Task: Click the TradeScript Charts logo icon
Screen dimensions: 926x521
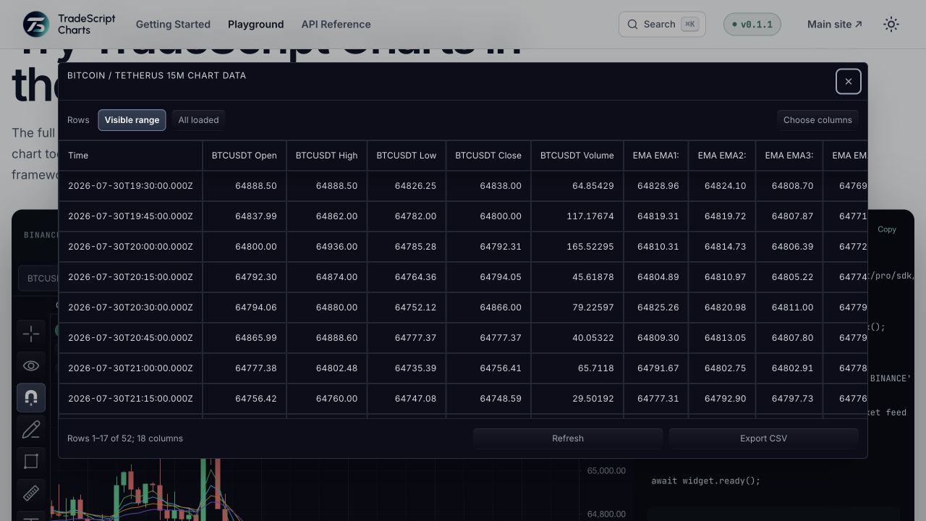Action: tap(36, 24)
